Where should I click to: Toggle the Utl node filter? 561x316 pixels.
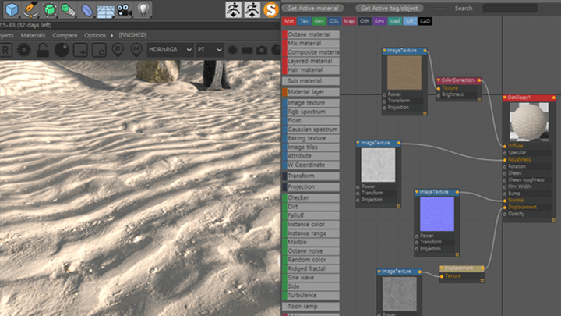tap(410, 21)
